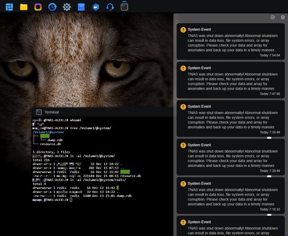Click the 'tree /Volume1/@system/' command line

(90, 128)
